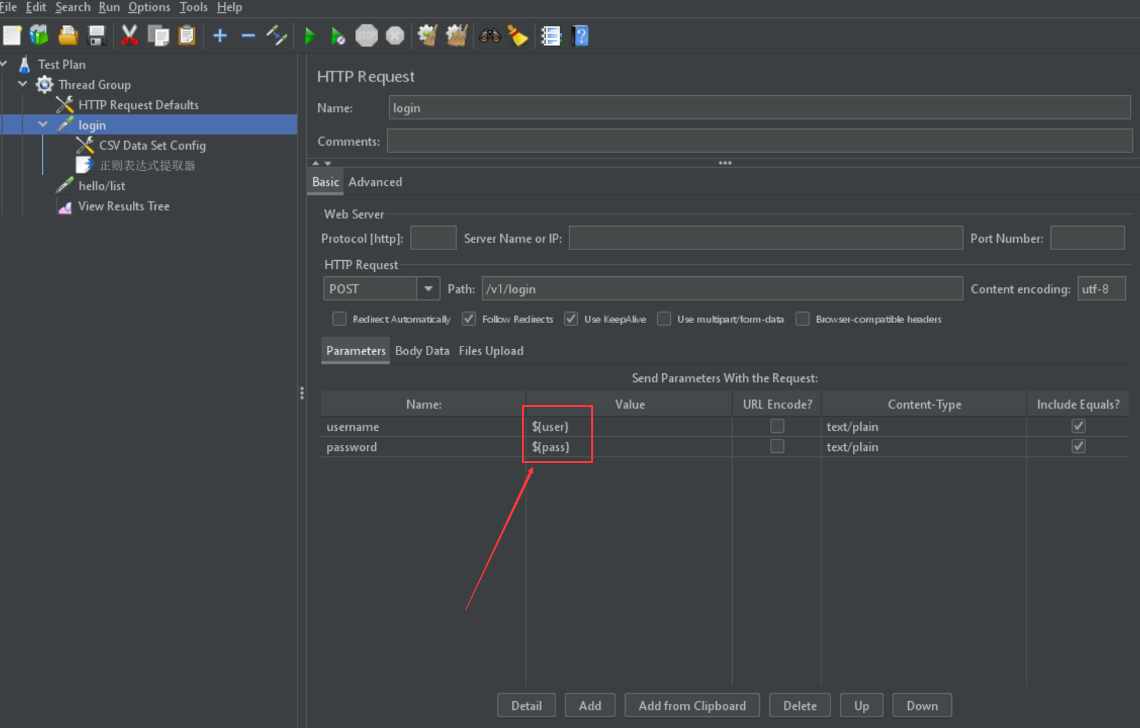Open the Tools menu
This screenshot has width=1140, height=728.
pos(193,7)
